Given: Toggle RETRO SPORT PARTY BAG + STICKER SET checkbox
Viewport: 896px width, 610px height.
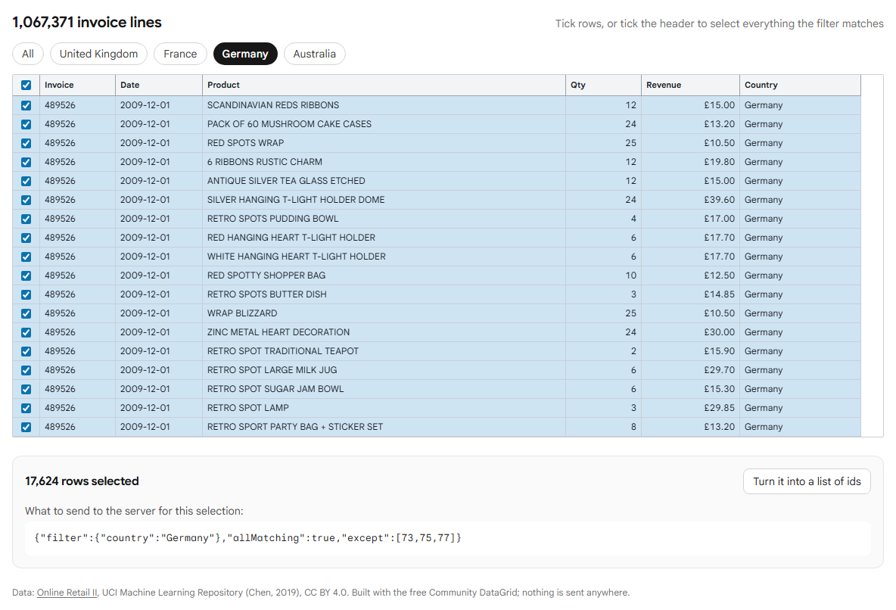Looking at the screenshot, I should [x=26, y=427].
